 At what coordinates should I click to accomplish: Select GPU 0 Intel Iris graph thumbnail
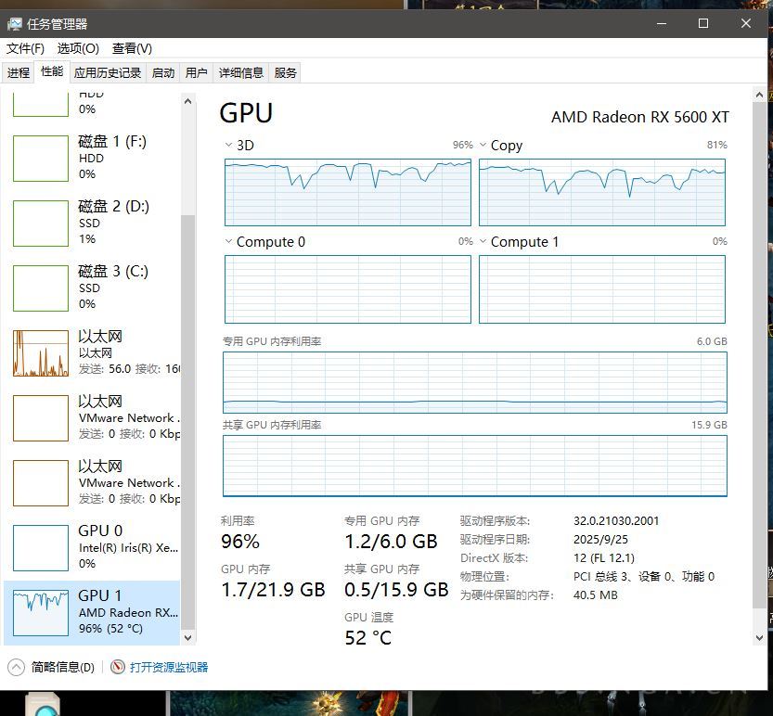41,547
